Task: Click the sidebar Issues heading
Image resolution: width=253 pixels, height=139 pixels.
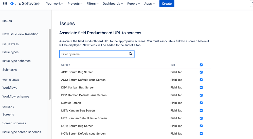Action: click(7, 21)
